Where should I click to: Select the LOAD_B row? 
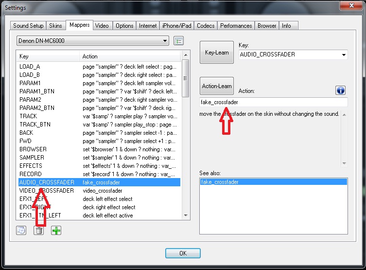[99, 75]
